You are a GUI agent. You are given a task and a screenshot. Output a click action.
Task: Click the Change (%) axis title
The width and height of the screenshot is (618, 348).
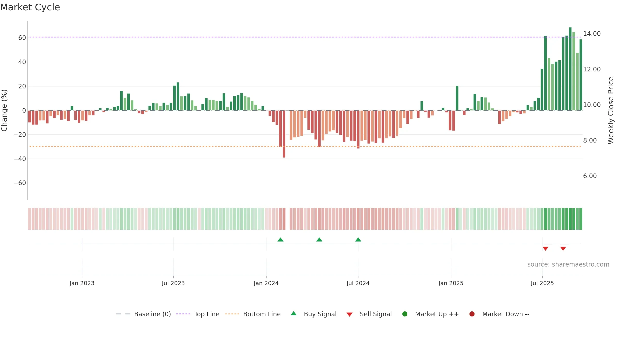[4, 110]
